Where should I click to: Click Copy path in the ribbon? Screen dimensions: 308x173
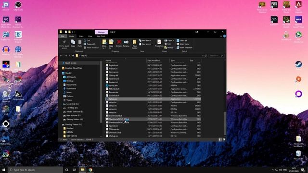90,44
